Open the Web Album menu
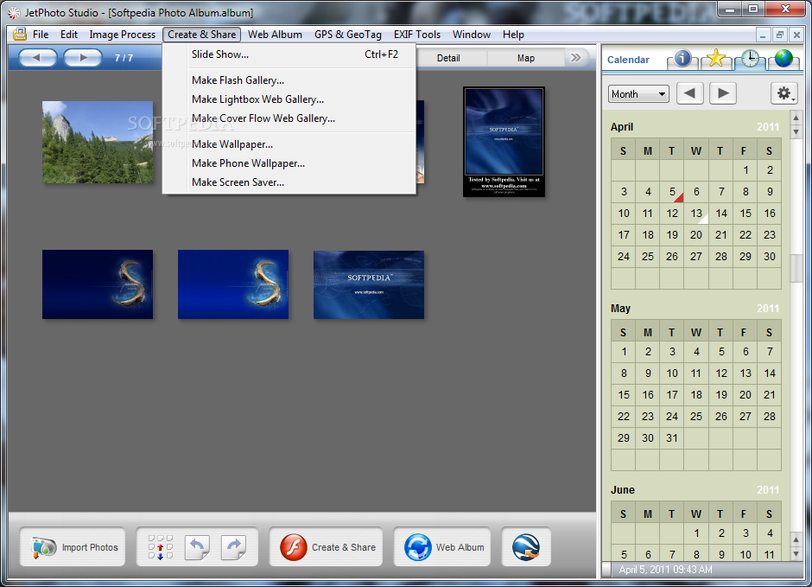This screenshot has width=812, height=587. pos(275,35)
